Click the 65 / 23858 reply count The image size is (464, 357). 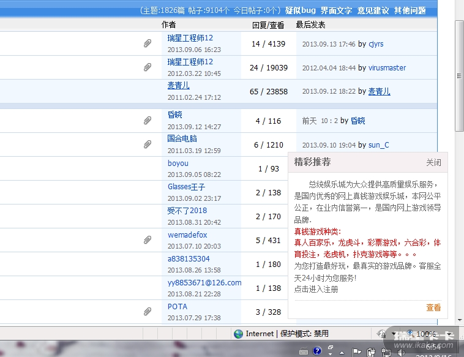[x=268, y=91]
